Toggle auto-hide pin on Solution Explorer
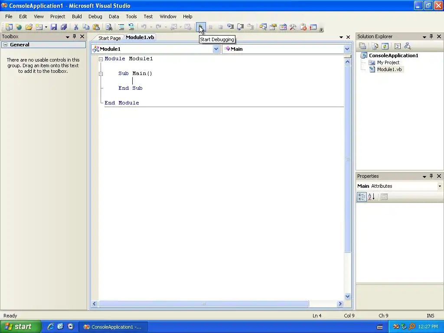Image resolution: width=444 pixels, height=333 pixels. 431,36
